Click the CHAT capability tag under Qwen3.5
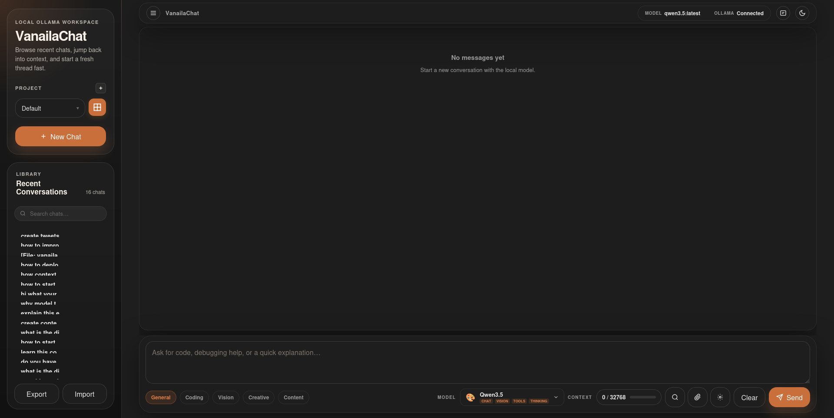This screenshot has height=418, width=834. 486,401
